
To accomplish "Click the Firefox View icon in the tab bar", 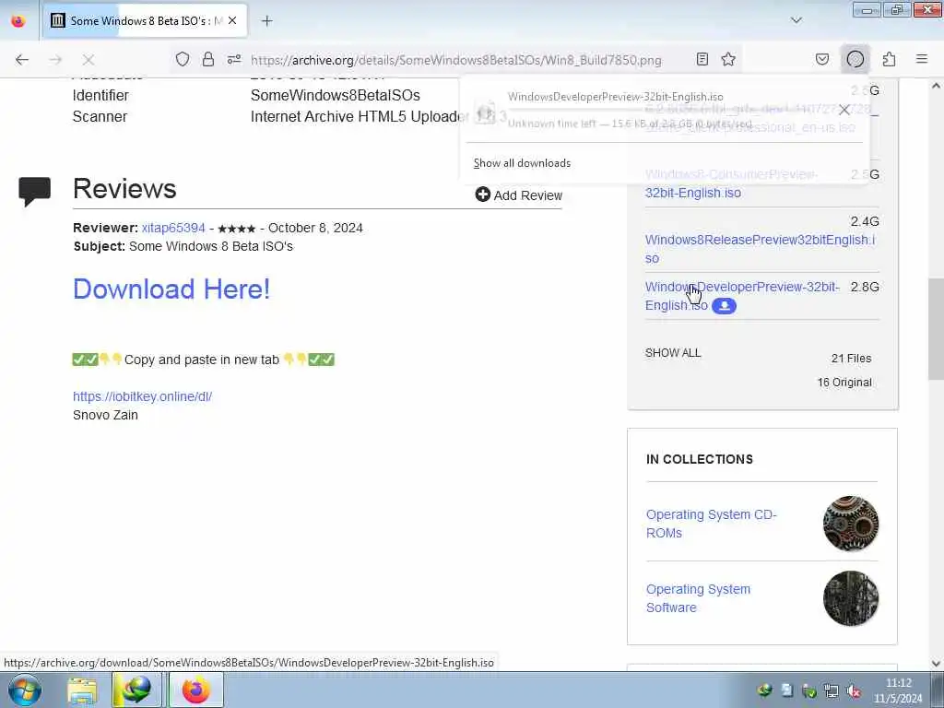I will click(x=18, y=21).
